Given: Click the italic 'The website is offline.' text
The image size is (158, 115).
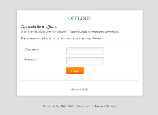Looking at the screenshot, I should click(39, 26).
